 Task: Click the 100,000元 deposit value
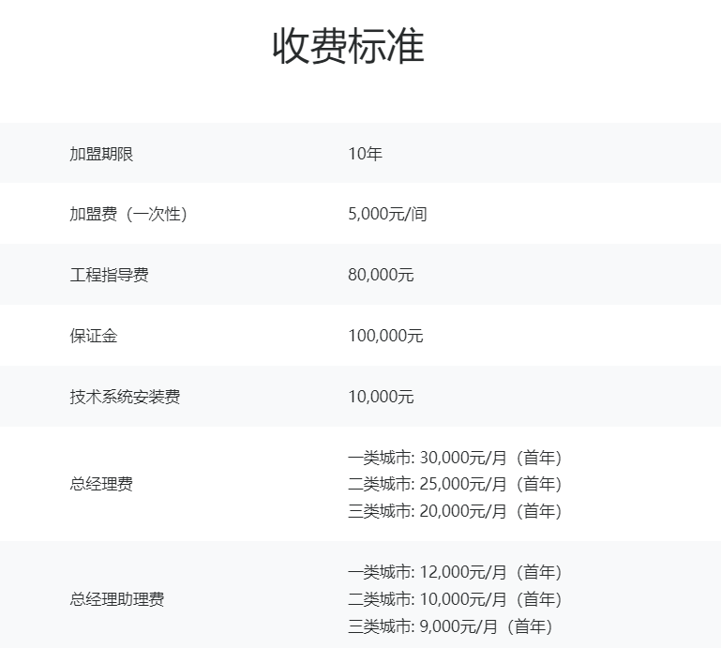(x=385, y=337)
